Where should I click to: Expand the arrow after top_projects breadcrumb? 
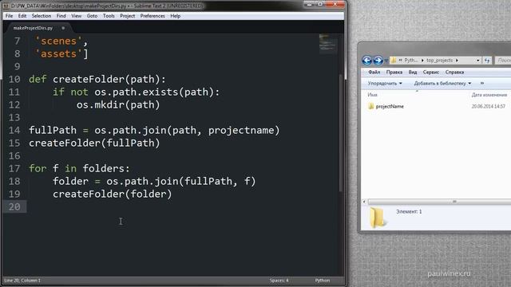coord(457,61)
